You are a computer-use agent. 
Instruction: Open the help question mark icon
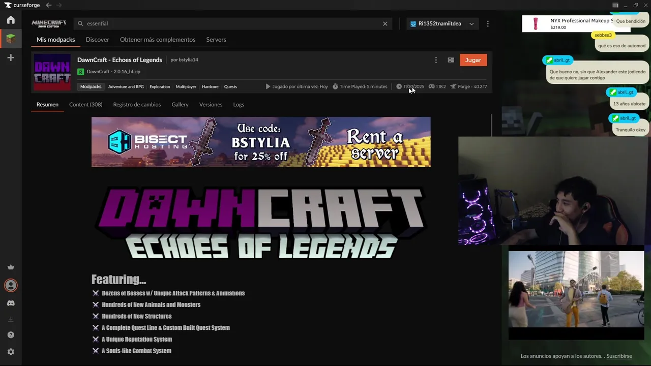11,335
